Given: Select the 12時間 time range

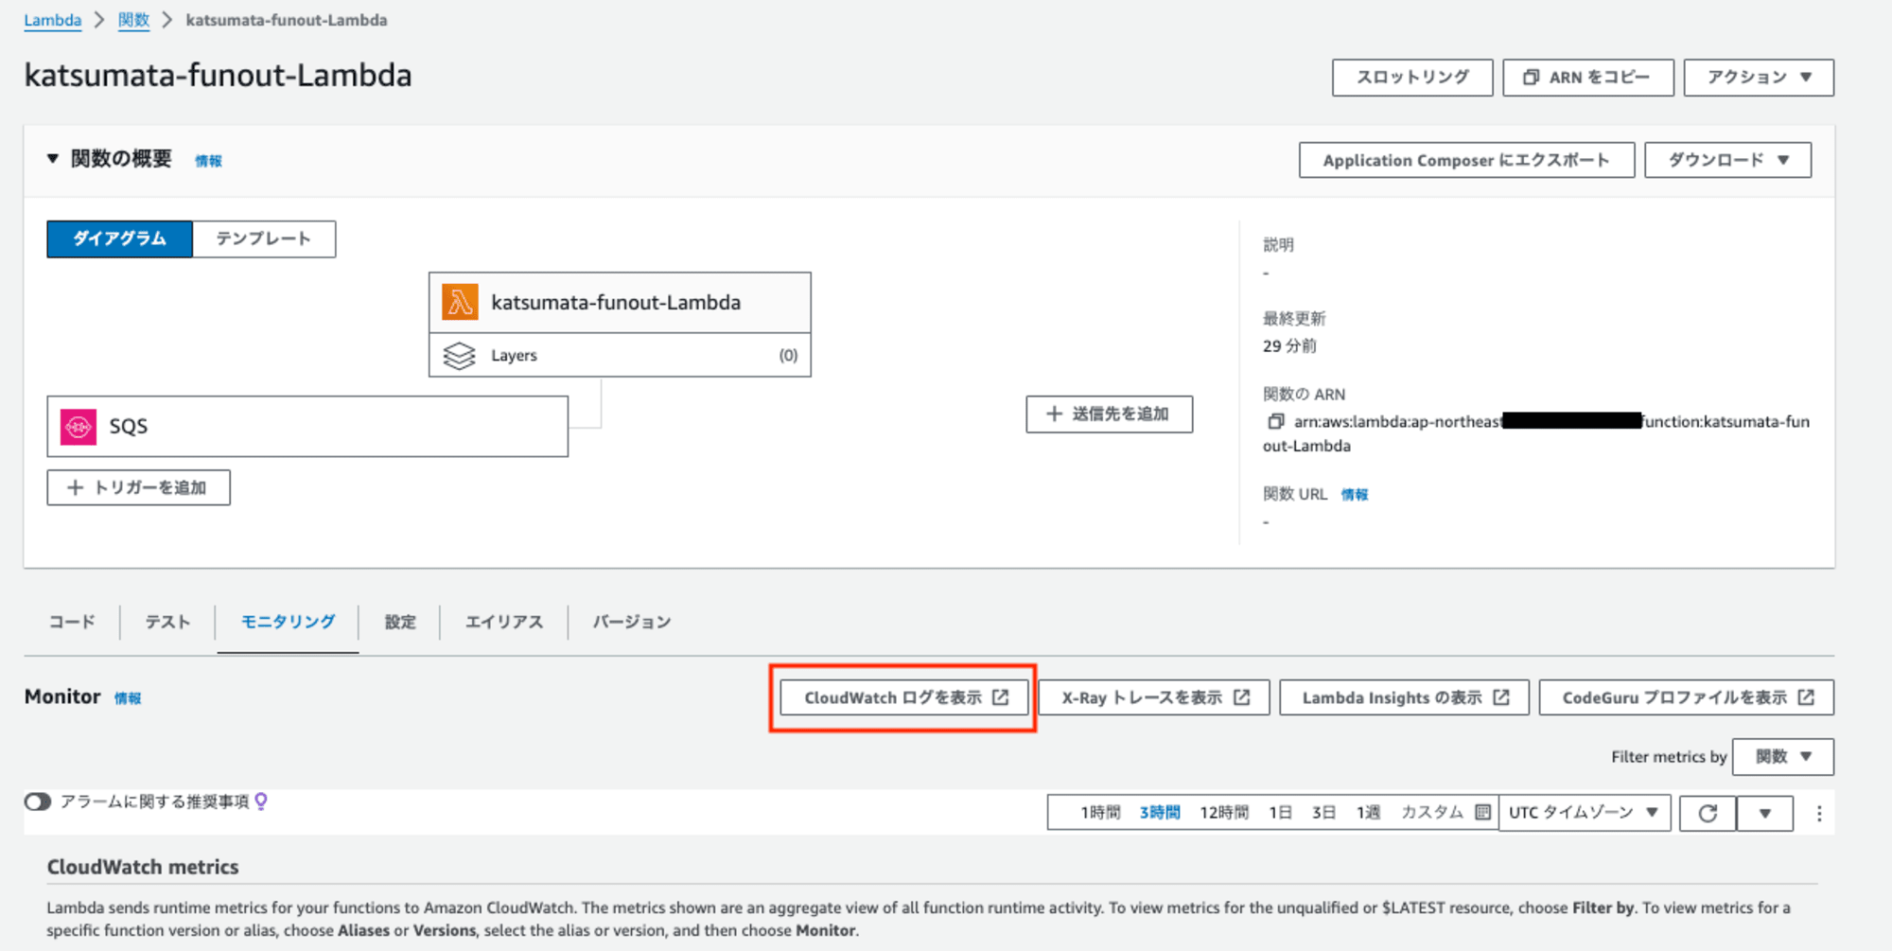Looking at the screenshot, I should [1224, 813].
